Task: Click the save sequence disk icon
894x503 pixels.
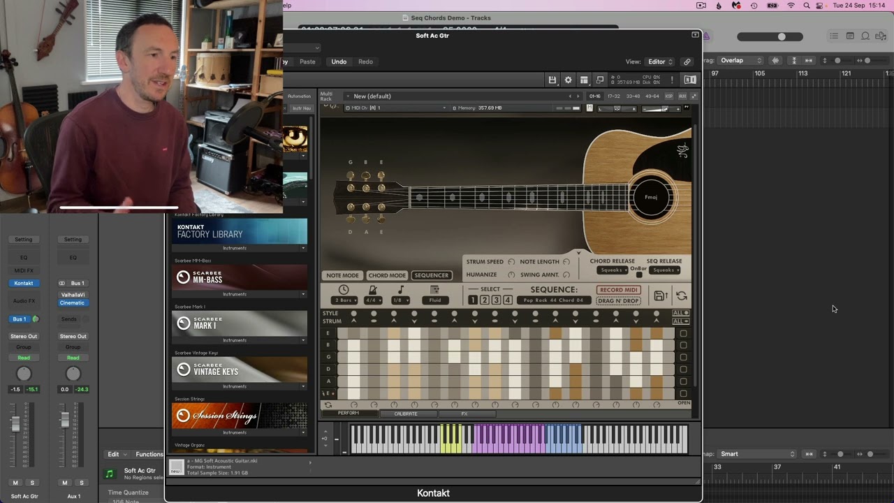Action: (x=660, y=296)
